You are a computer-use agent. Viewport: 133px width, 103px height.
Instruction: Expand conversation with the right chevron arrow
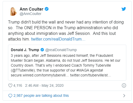pos(124,96)
